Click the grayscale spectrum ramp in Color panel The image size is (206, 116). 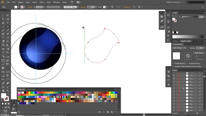click(x=188, y=36)
